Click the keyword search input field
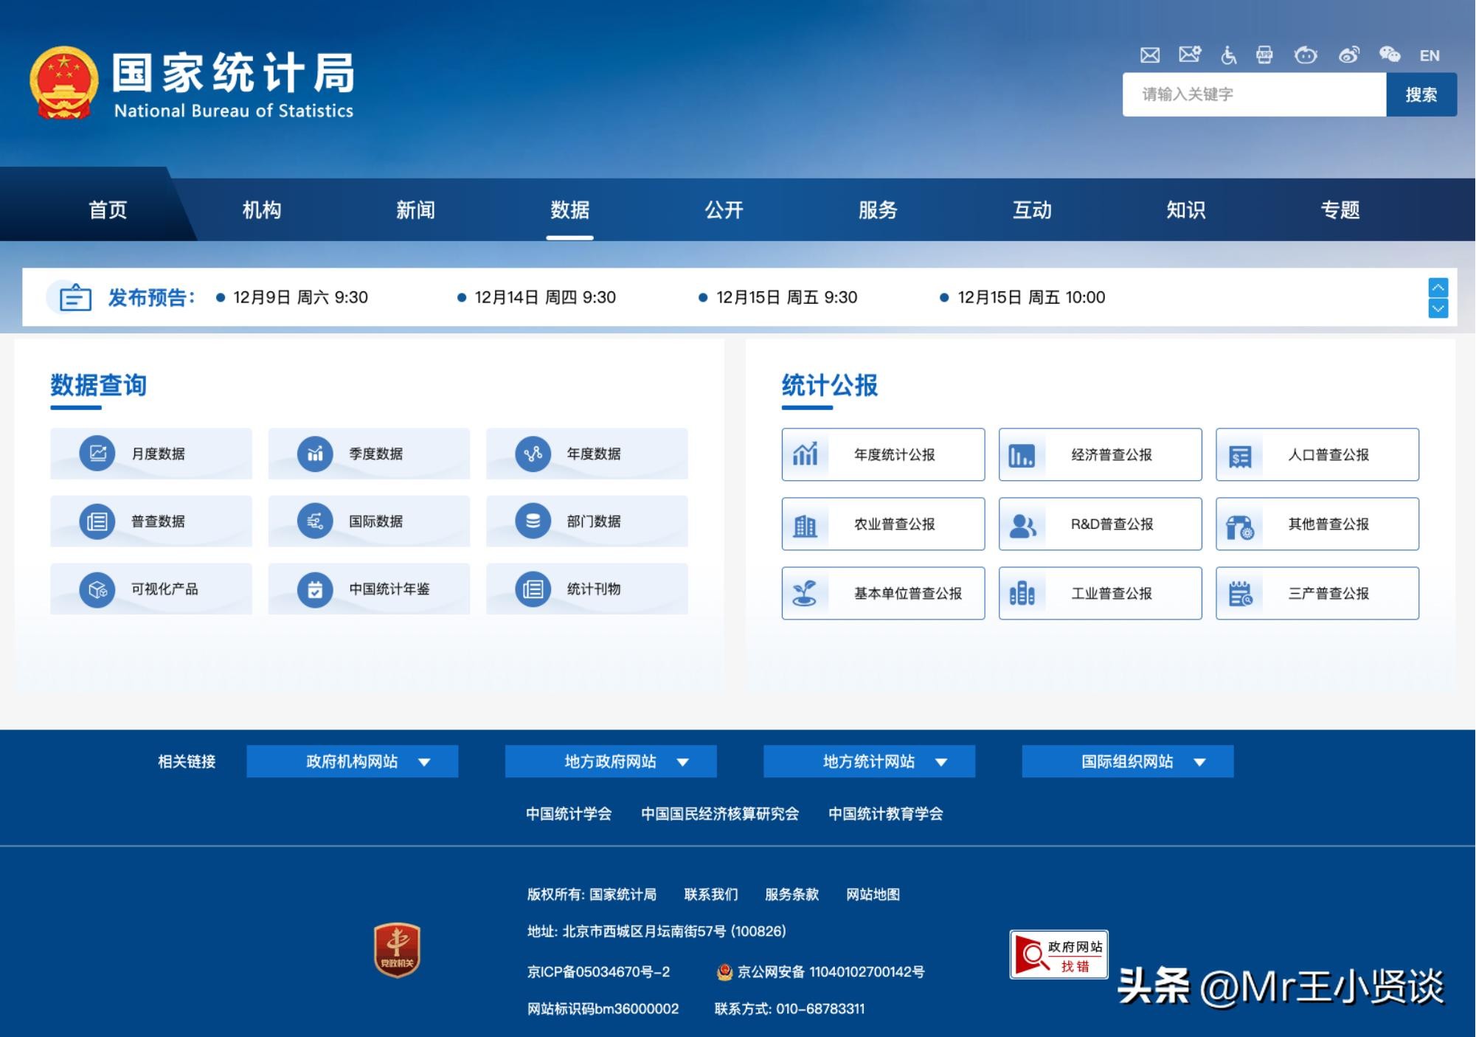This screenshot has width=1476, height=1037. click(1254, 94)
